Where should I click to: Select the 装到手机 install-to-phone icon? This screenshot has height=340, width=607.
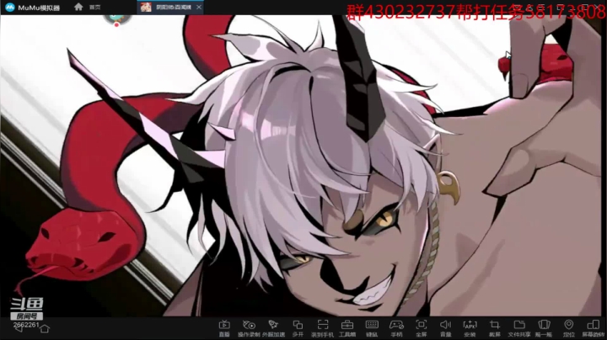(322, 328)
